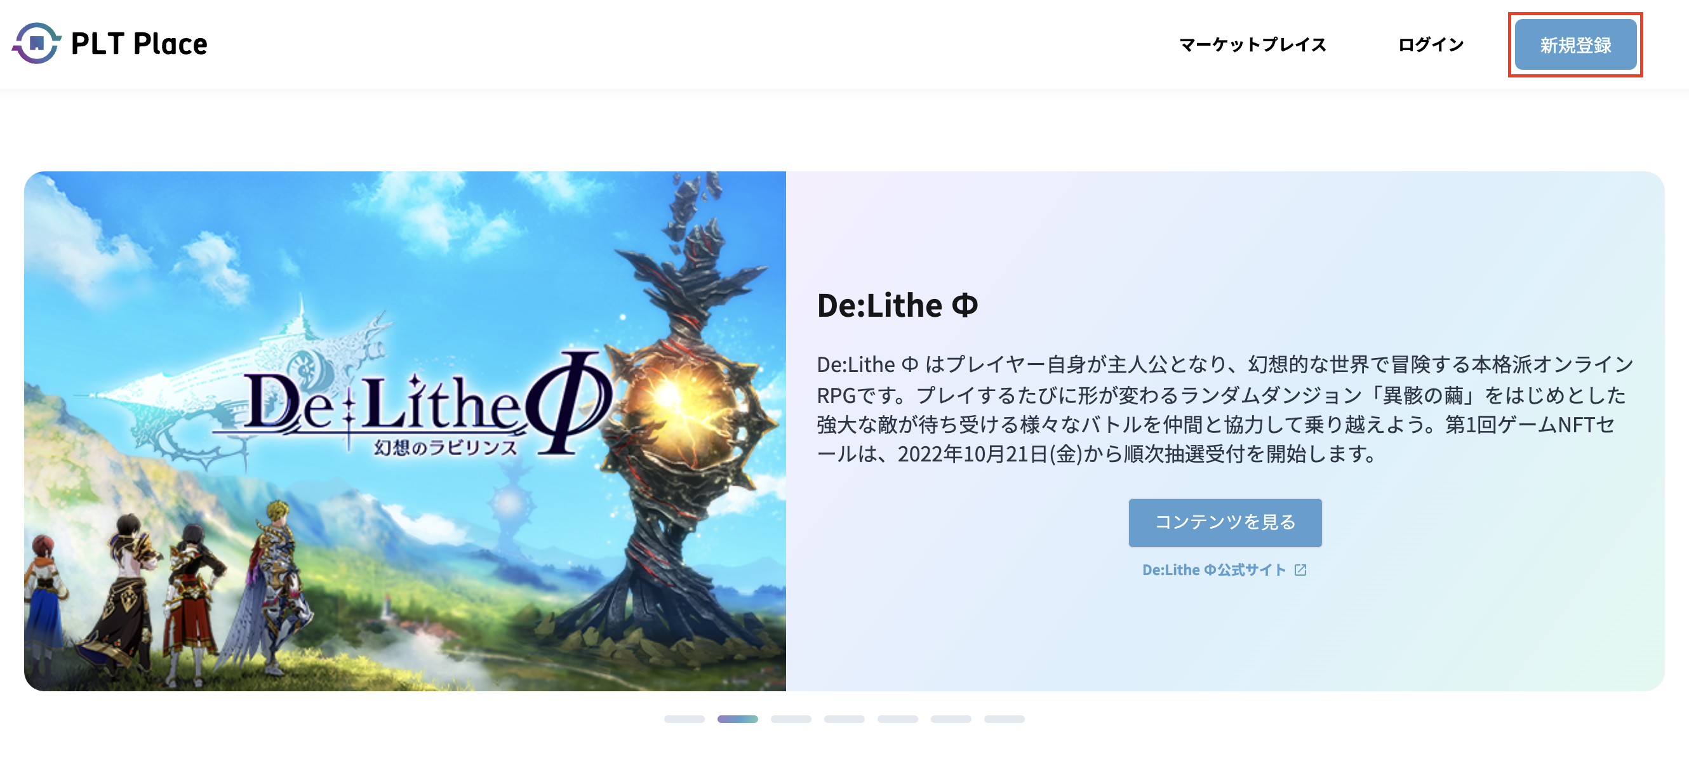Open the external link icon beside 公式サイト
The width and height of the screenshot is (1689, 782).
(x=1300, y=570)
